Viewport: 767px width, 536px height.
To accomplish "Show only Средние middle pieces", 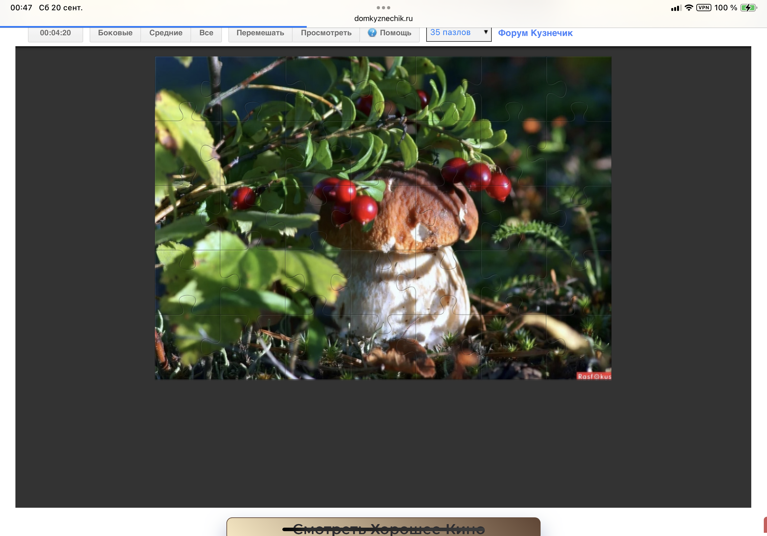I will [166, 33].
